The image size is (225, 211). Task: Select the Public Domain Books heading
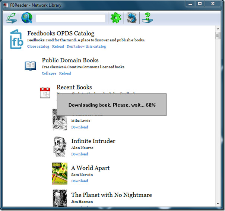pos(70,60)
